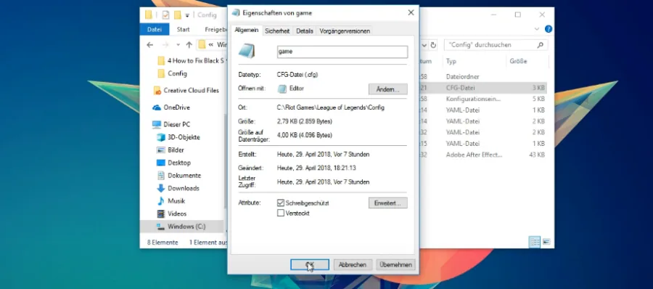Click the Erweitert... button
This screenshot has height=289, width=653.
[387, 203]
